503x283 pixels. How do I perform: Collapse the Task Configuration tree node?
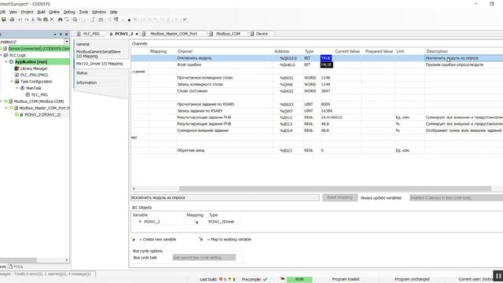pyautogui.click(x=12, y=82)
